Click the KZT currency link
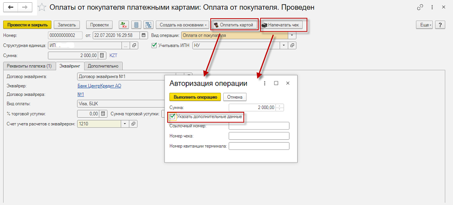 coord(114,55)
